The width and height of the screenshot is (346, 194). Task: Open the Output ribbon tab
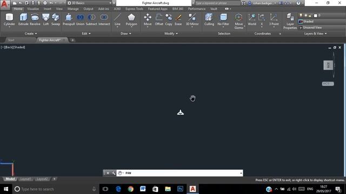[88, 9]
